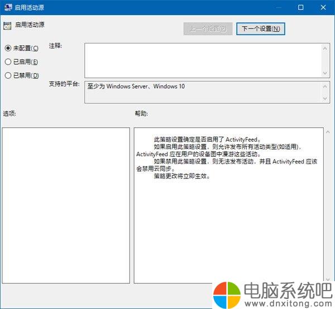Click the 帮助 label
Screen dimensions: 335x309
tap(141, 113)
